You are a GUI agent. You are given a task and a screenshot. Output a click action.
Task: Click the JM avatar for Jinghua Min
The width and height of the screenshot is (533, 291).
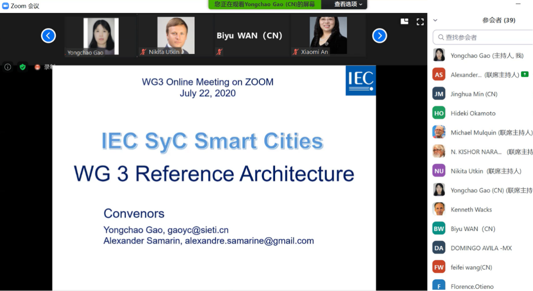(x=439, y=94)
